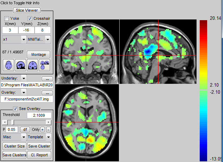
Task: Click the Save Cluster button
Action: coord(39,146)
